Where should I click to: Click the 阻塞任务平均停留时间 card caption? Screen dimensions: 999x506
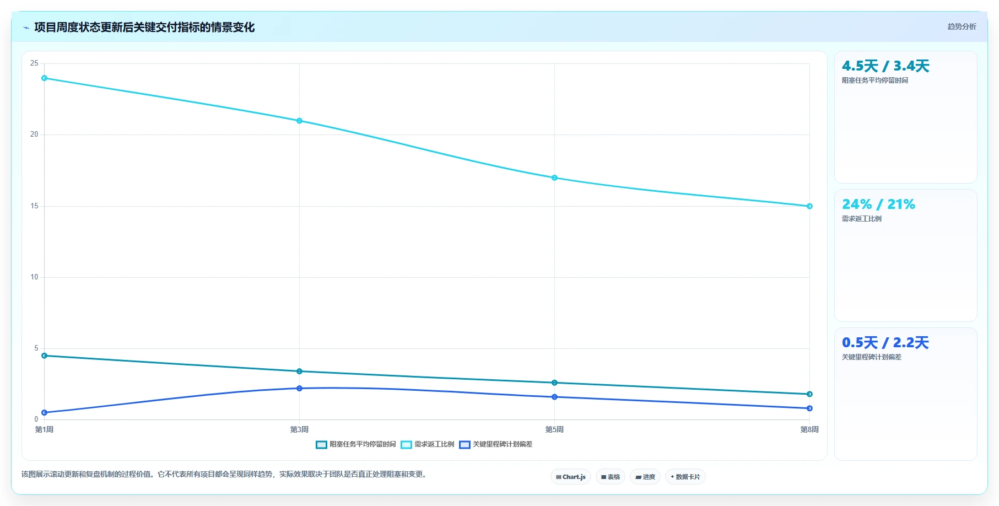click(875, 80)
